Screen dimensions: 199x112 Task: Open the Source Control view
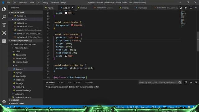(x=4, y=25)
